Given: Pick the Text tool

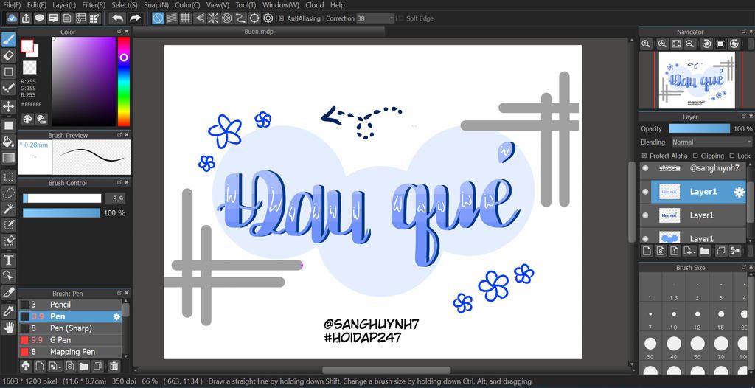Looking at the screenshot, I should (x=9, y=260).
